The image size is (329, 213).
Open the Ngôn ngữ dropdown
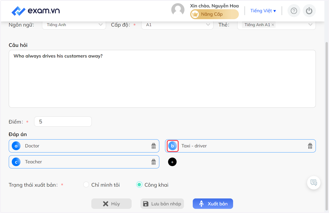coord(74,25)
